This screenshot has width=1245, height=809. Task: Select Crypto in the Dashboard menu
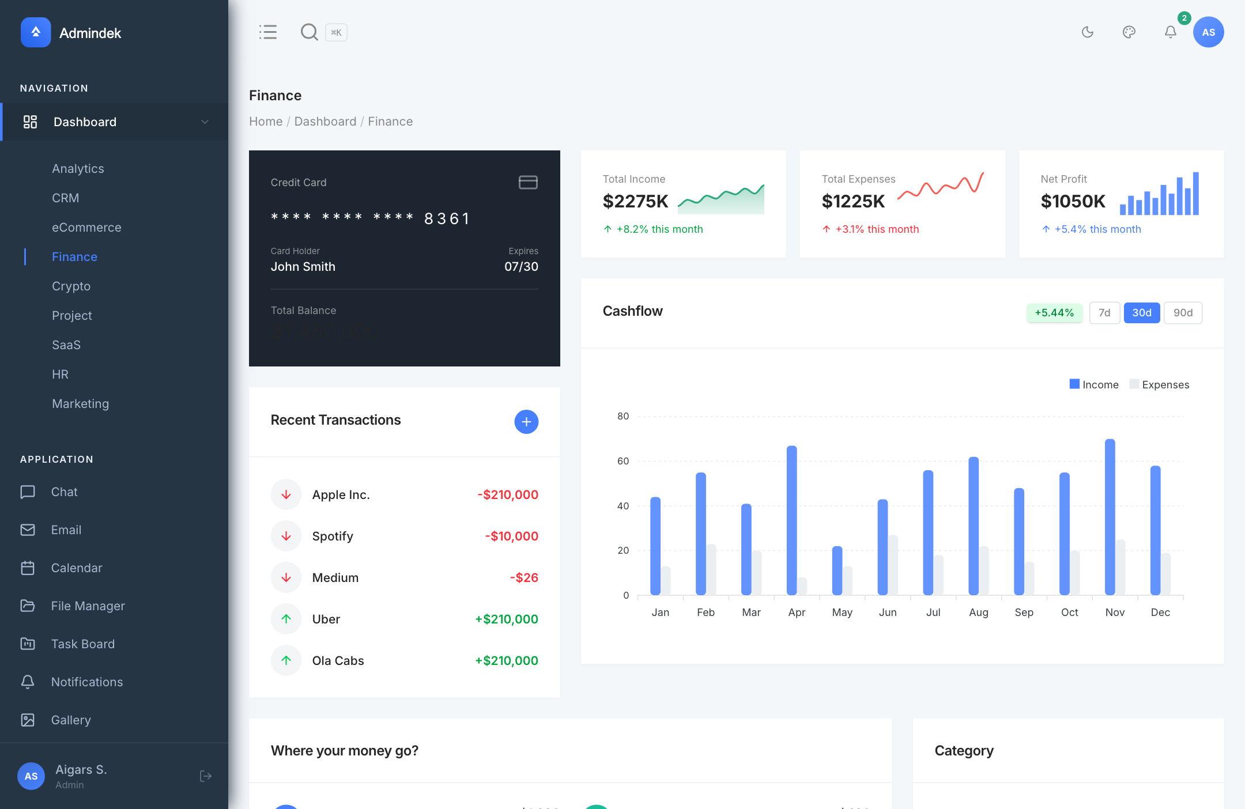[71, 286]
